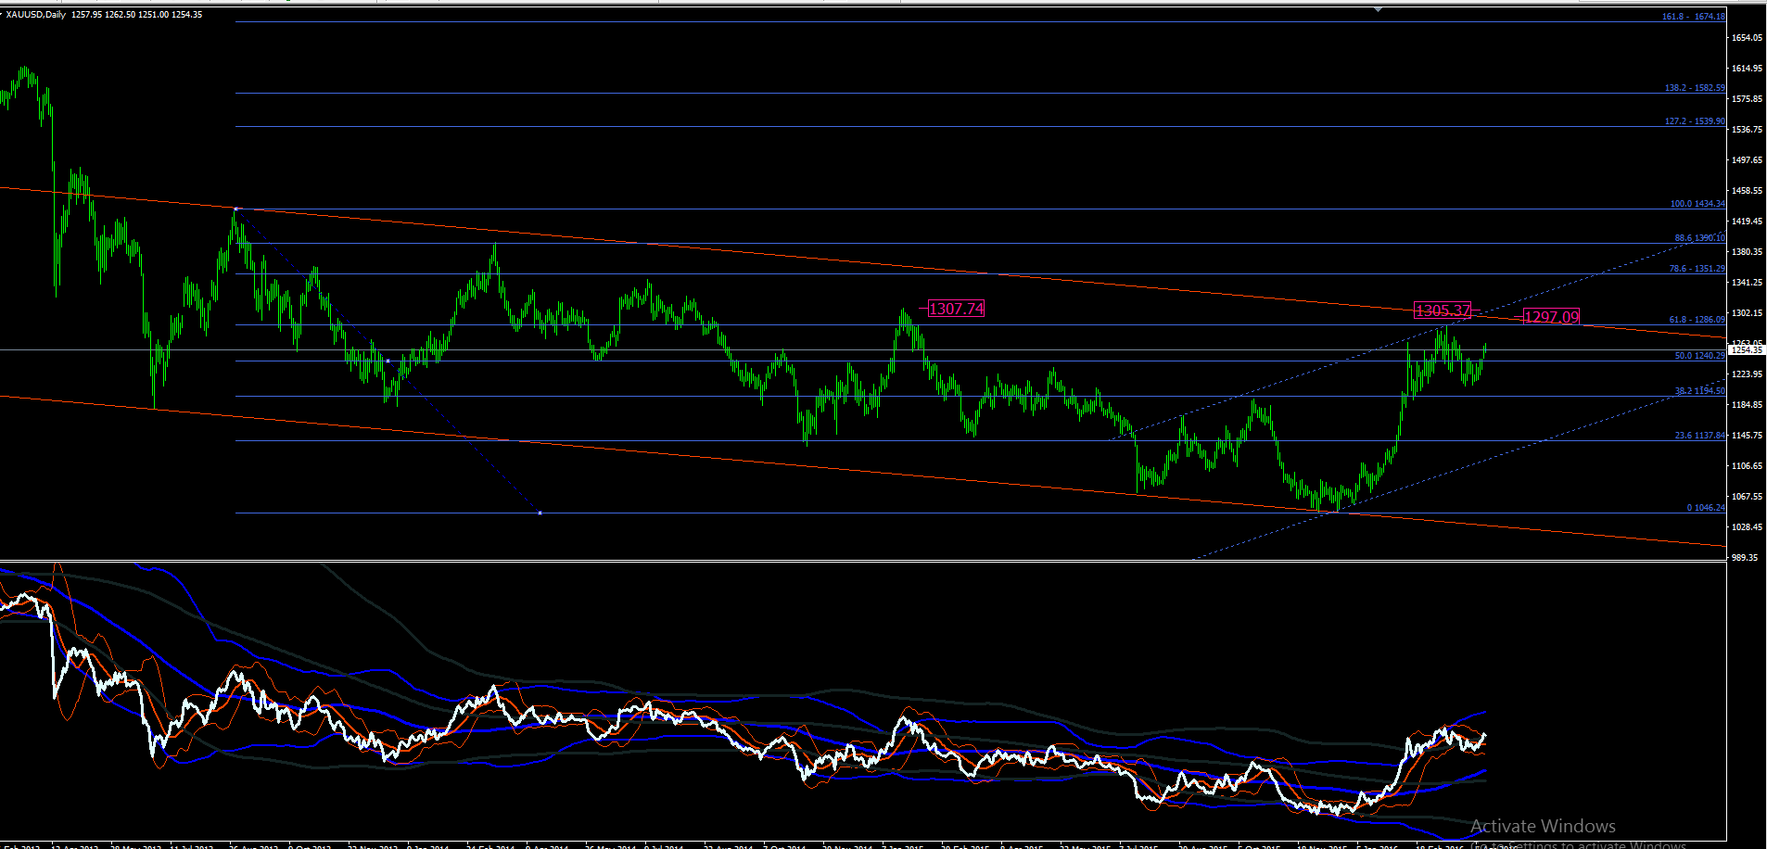Click the gray chart shift triangle marker
Image resolution: width=1767 pixels, height=849 pixels.
point(1378,9)
